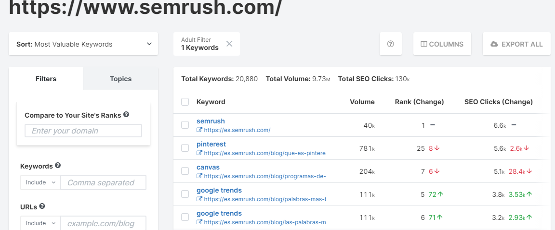Open external link icon for es.semrush.com row
This screenshot has width=555, height=230.
pos(199,130)
